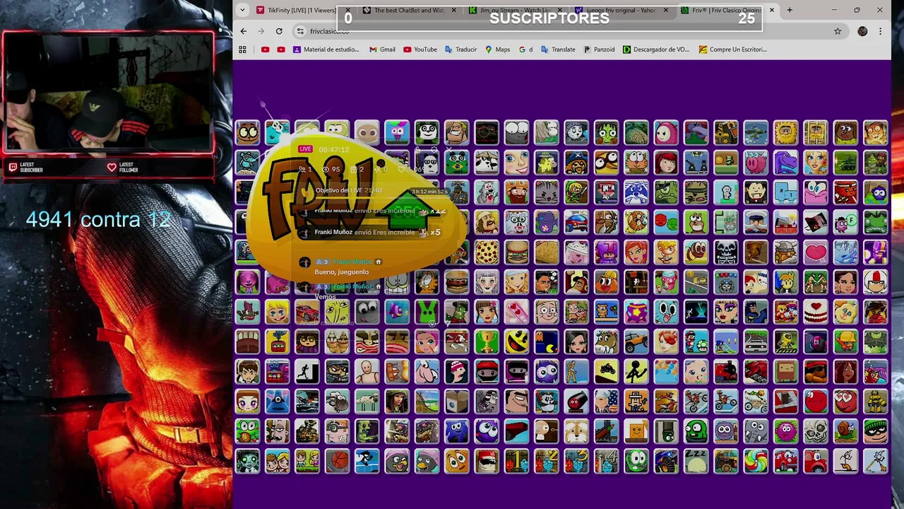Open the green-masked robber game
Viewport: 904px width, 509px height.
click(875, 431)
